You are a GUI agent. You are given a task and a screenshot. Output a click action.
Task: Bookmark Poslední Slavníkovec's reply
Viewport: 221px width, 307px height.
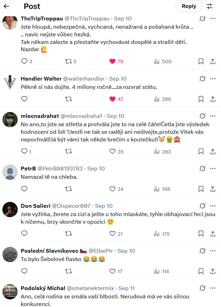tap(201, 271)
